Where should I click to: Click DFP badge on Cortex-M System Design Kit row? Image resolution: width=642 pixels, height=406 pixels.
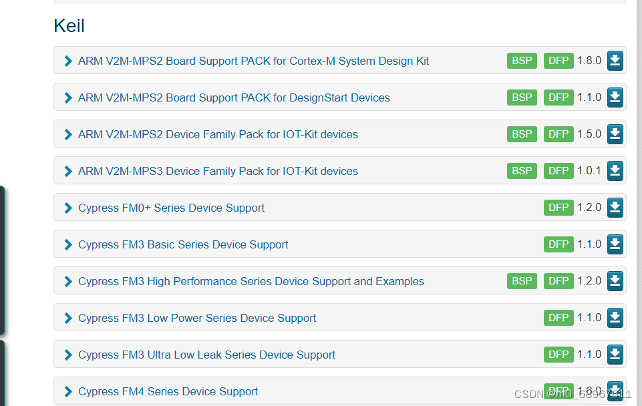[558, 61]
